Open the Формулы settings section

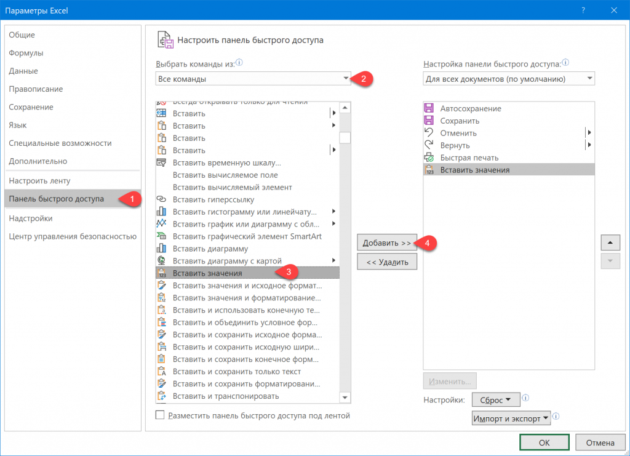click(26, 53)
